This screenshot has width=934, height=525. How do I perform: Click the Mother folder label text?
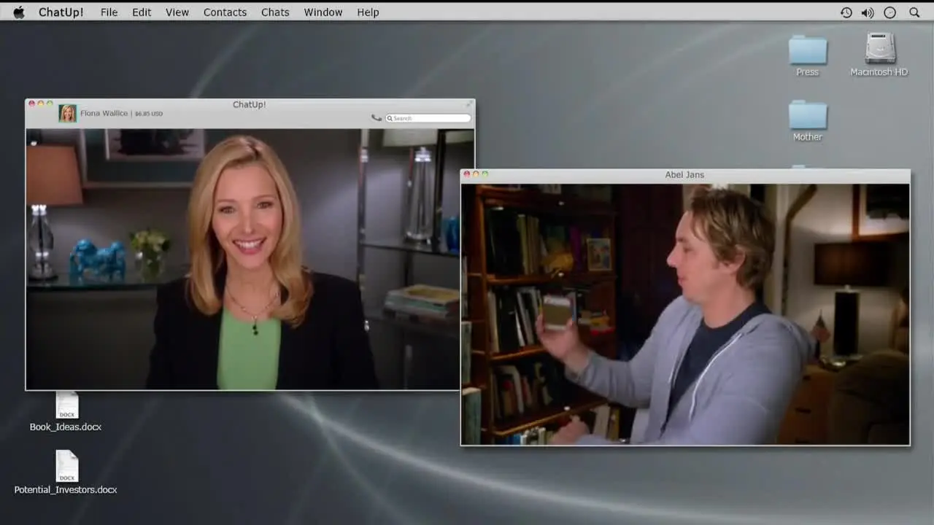(x=808, y=137)
